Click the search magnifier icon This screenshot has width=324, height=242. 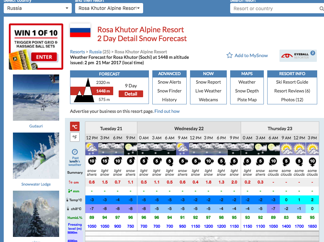pos(321,8)
